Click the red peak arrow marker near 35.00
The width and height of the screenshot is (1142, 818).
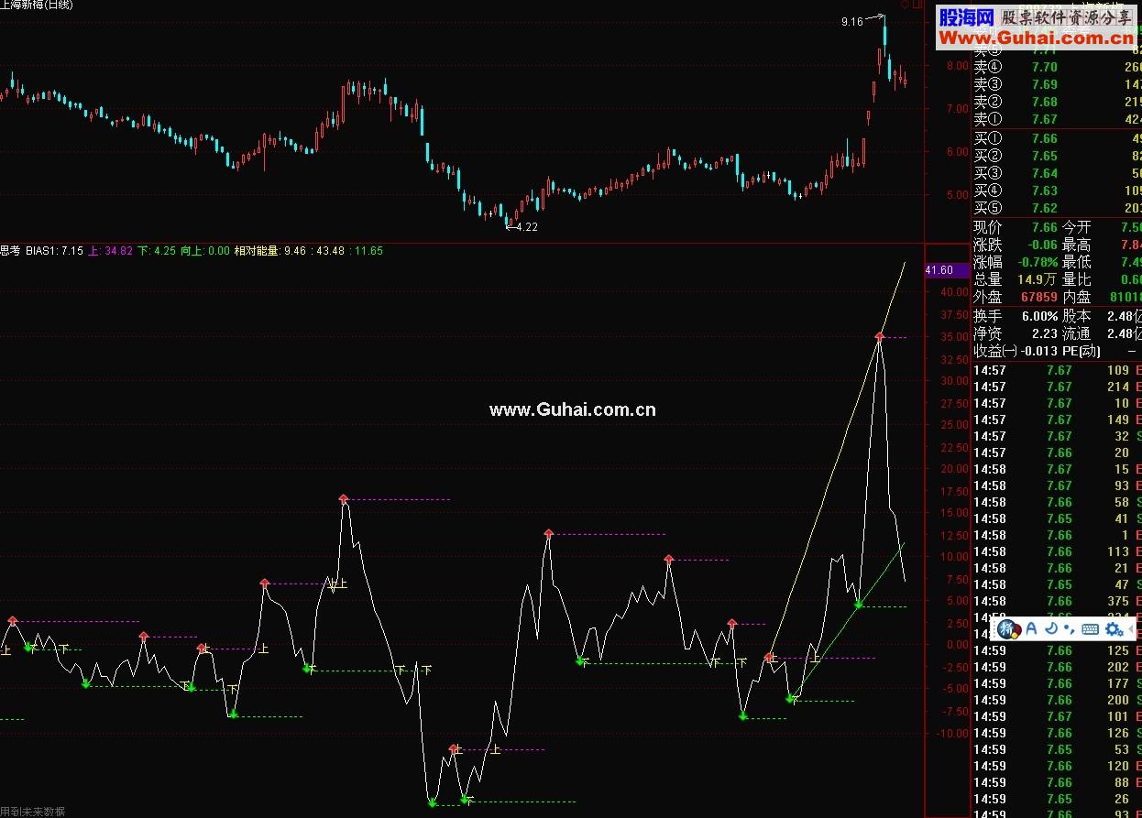tap(879, 336)
